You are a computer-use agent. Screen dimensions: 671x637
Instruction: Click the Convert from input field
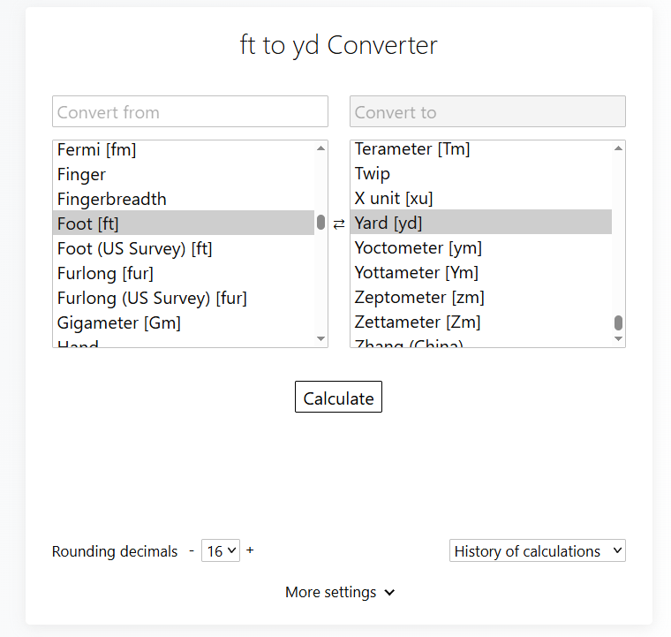click(x=190, y=112)
